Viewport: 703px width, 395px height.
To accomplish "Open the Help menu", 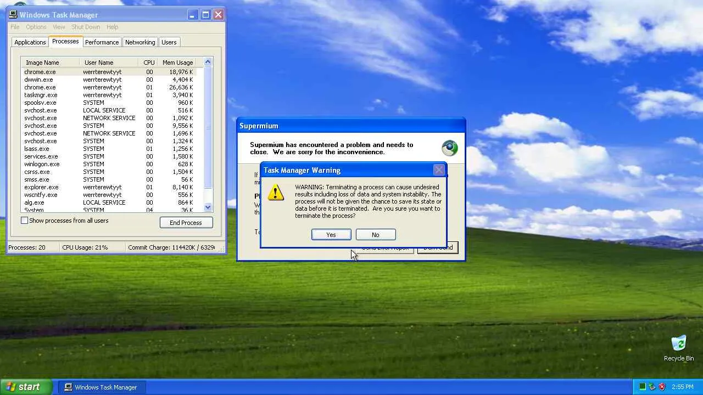I will (x=112, y=27).
